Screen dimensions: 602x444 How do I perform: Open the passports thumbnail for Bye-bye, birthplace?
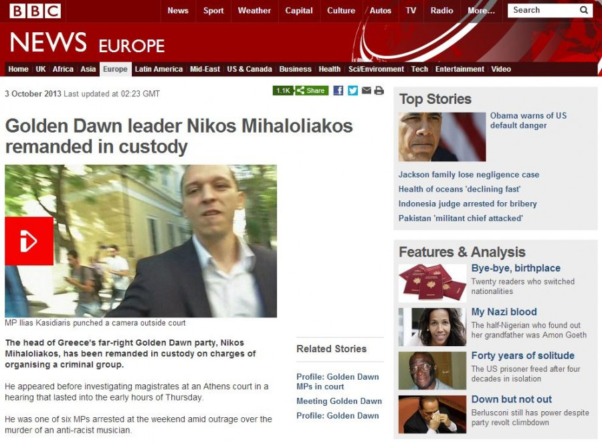click(x=432, y=283)
